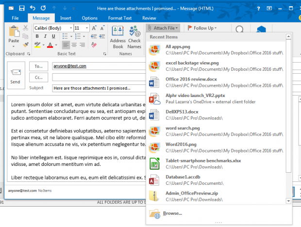Switch to the Format Text tab
Image resolution: width=301 pixels, height=227 pixels.
pos(120,18)
